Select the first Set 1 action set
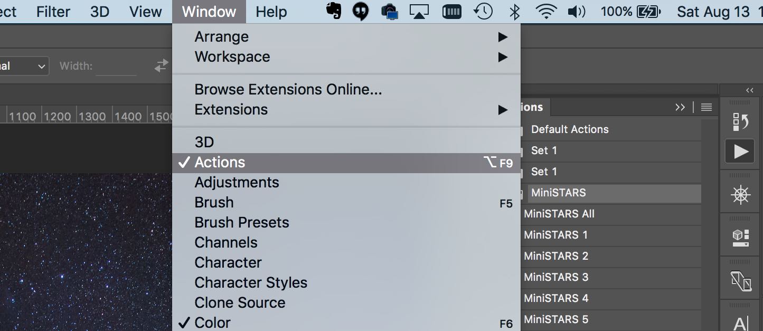763x331 pixels. coord(611,150)
